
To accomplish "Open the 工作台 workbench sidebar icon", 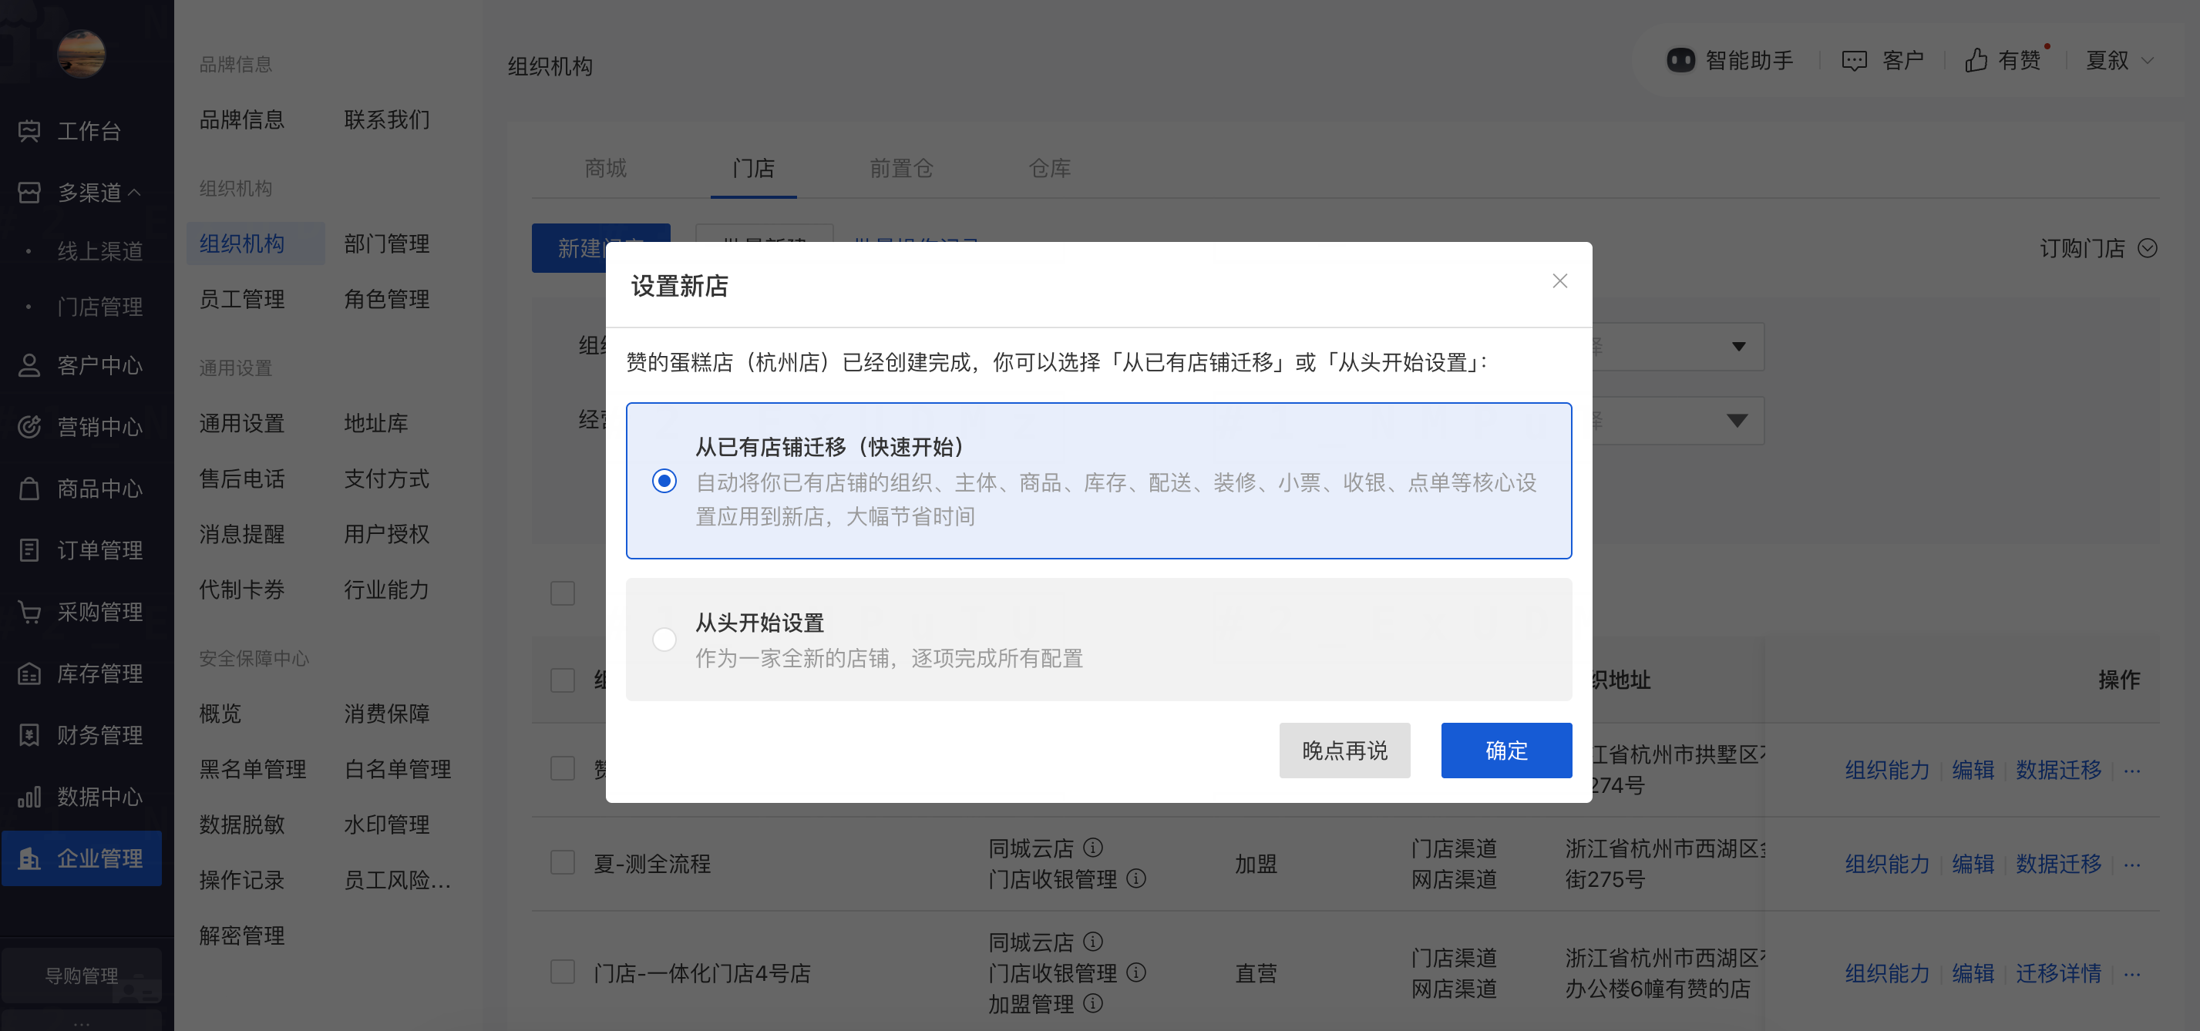I will point(29,130).
